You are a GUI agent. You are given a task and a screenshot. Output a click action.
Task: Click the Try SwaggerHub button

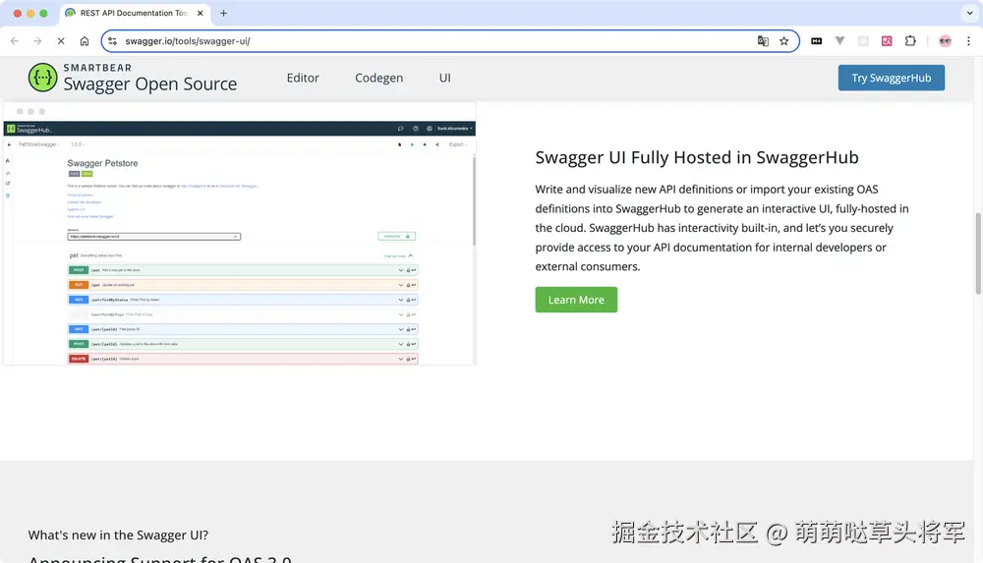tap(891, 78)
